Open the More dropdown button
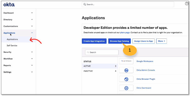This screenshot has width=190, height=96. [x=162, y=41]
